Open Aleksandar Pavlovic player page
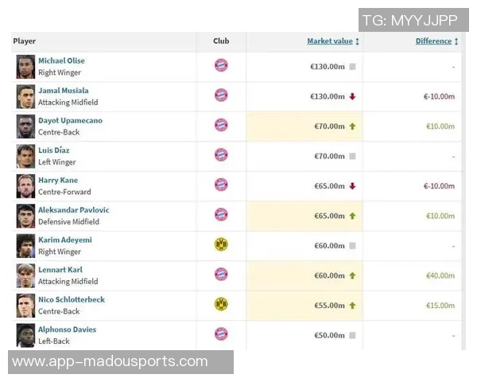This screenshot has height=382, width=477. [x=73, y=210]
